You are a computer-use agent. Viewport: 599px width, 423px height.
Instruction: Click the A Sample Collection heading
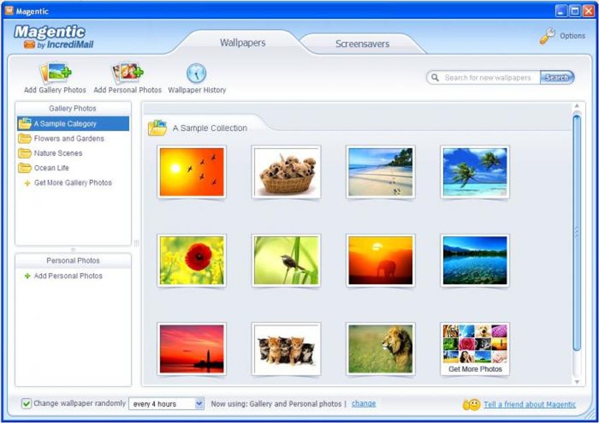(x=210, y=128)
